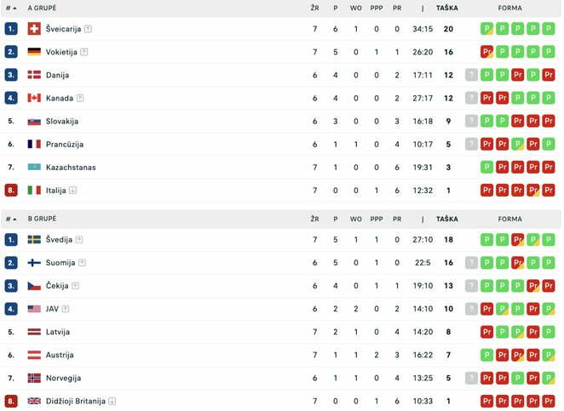Click the relegation arrow icon beside Italija

(73, 191)
